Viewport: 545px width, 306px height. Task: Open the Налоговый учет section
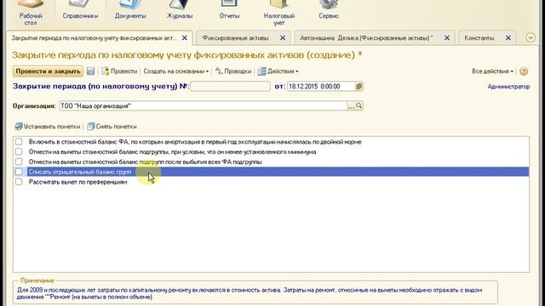[279, 13]
